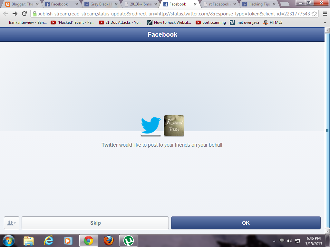The image size is (330, 247).
Task: Open uTorrent from taskbar
Action: coord(129,241)
